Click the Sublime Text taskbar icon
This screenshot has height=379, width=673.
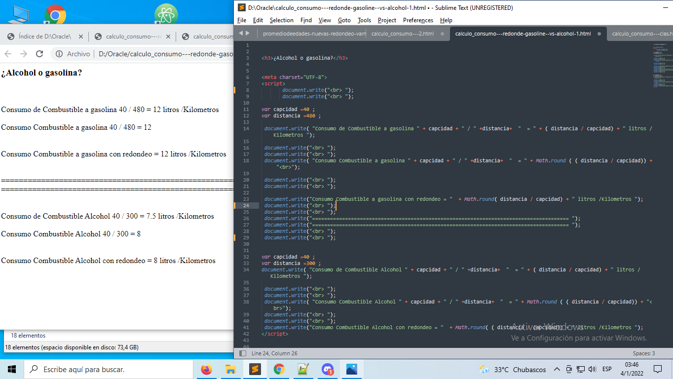[x=255, y=369]
